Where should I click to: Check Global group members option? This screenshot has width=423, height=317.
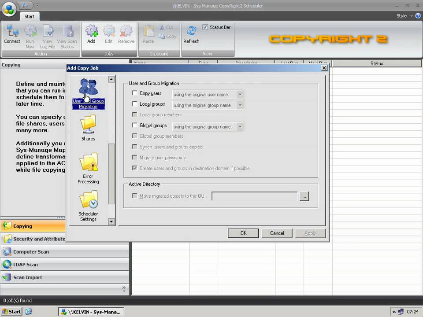135,136
